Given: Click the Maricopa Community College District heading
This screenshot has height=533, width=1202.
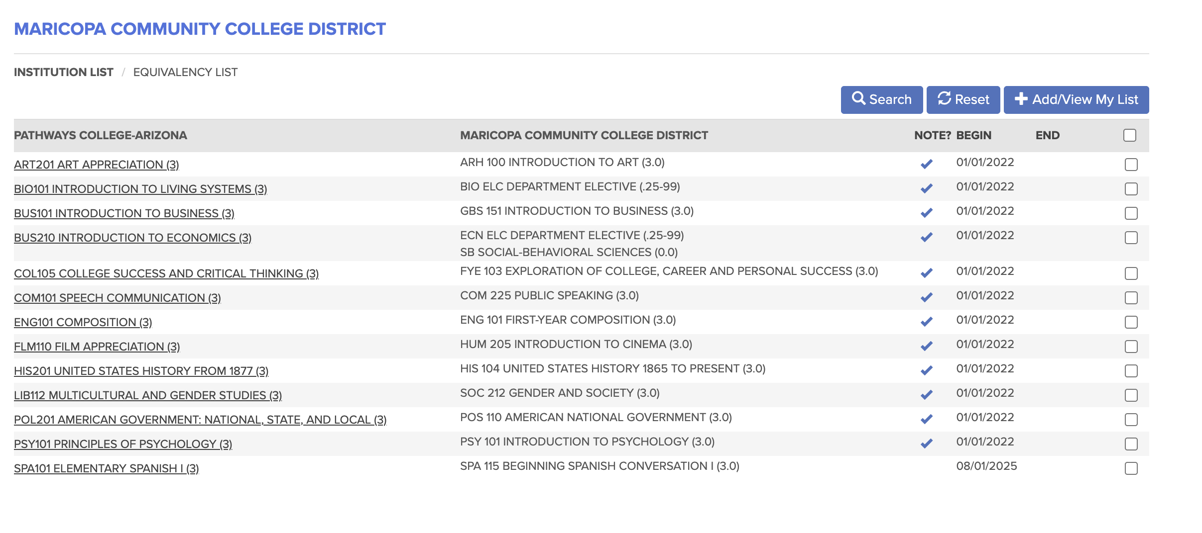Looking at the screenshot, I should [200, 29].
